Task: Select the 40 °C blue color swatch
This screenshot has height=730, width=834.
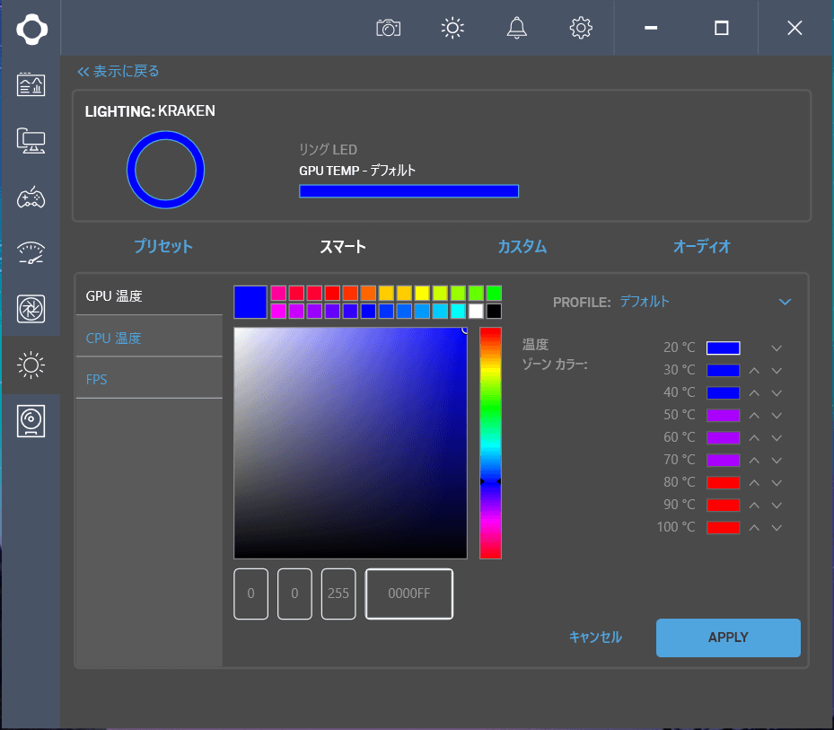Action: [x=723, y=392]
